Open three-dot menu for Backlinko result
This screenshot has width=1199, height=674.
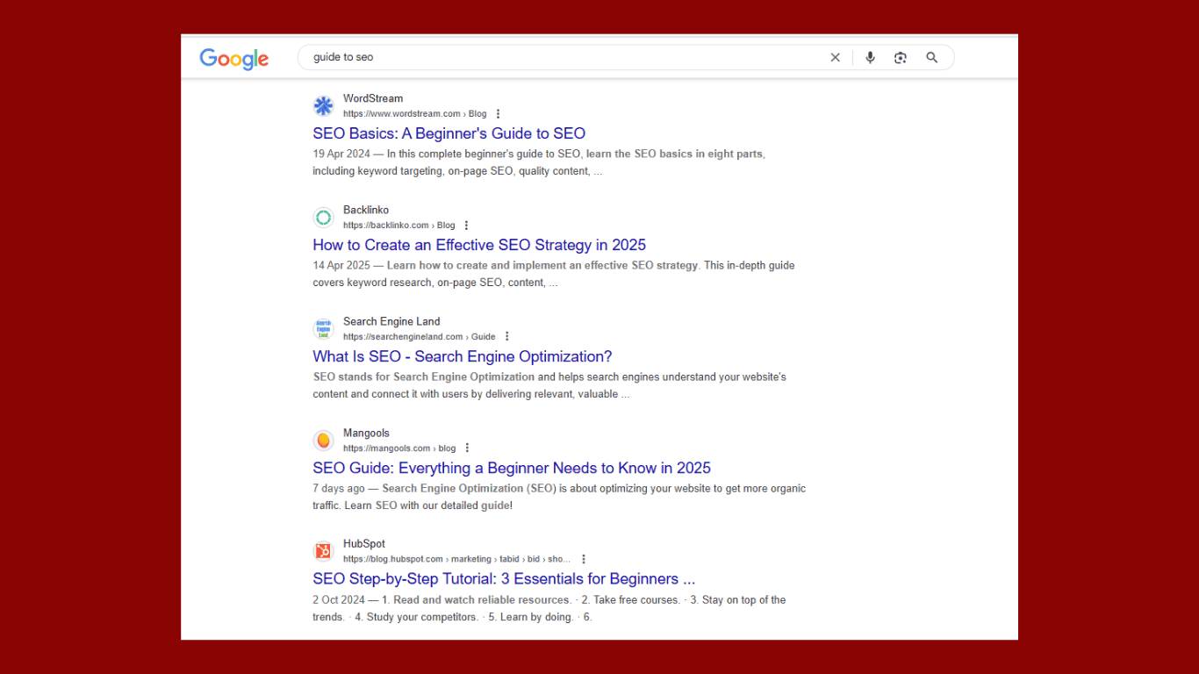coord(466,226)
